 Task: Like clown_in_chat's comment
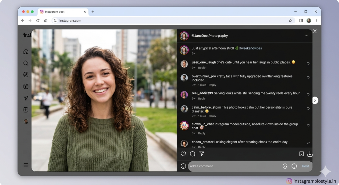[x=308, y=125]
